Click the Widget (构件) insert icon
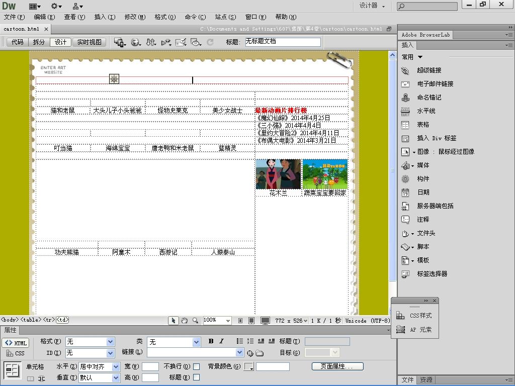515x386 pixels. (405, 179)
